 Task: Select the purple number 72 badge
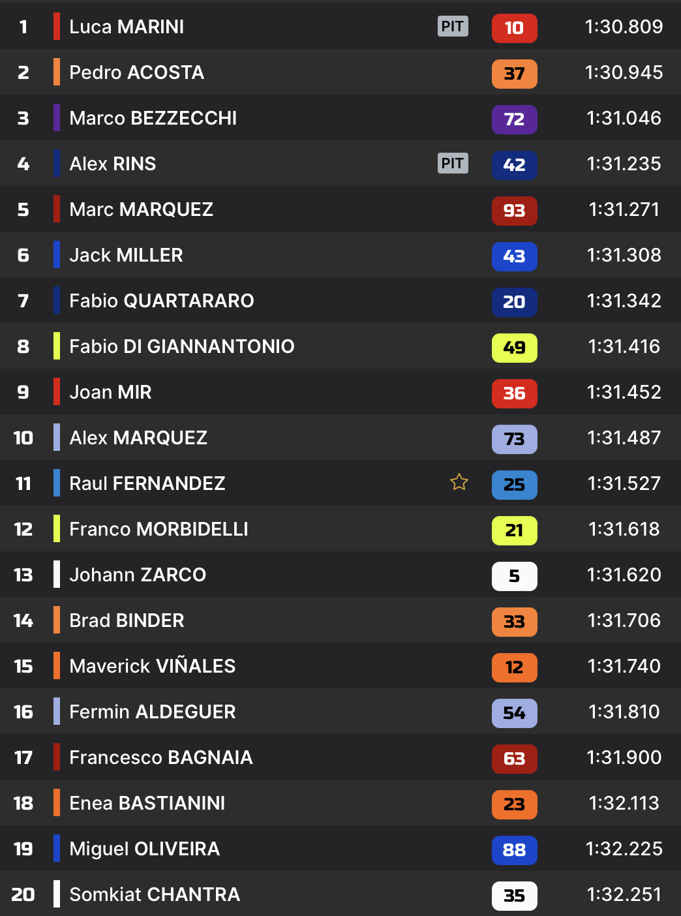pos(514,119)
